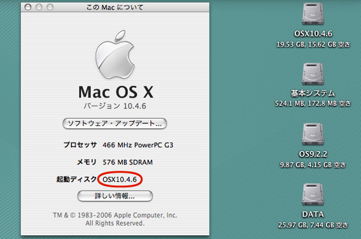
Task: Select the DATA hard disk icon
Action: pos(313,195)
